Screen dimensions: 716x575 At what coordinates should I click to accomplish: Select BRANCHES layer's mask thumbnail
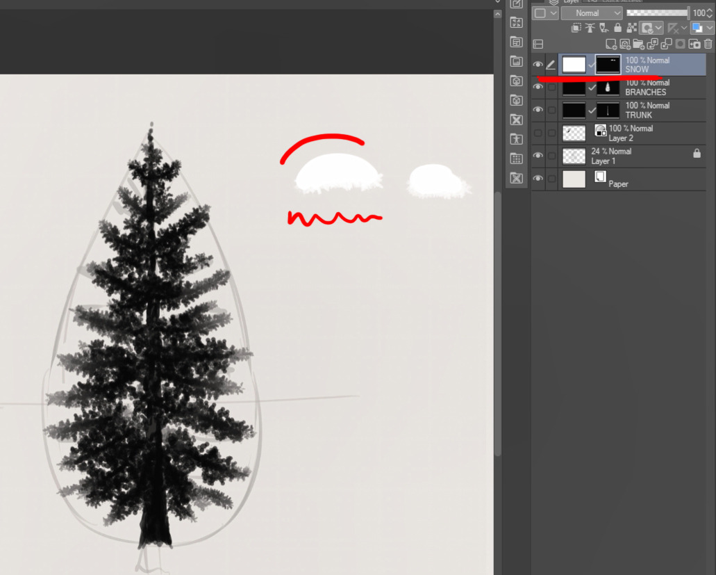tap(608, 88)
